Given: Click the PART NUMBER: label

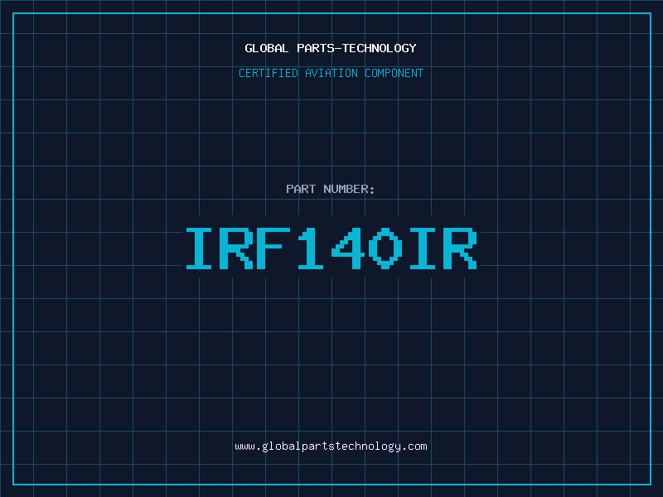Looking at the screenshot, I should [x=331, y=189].
